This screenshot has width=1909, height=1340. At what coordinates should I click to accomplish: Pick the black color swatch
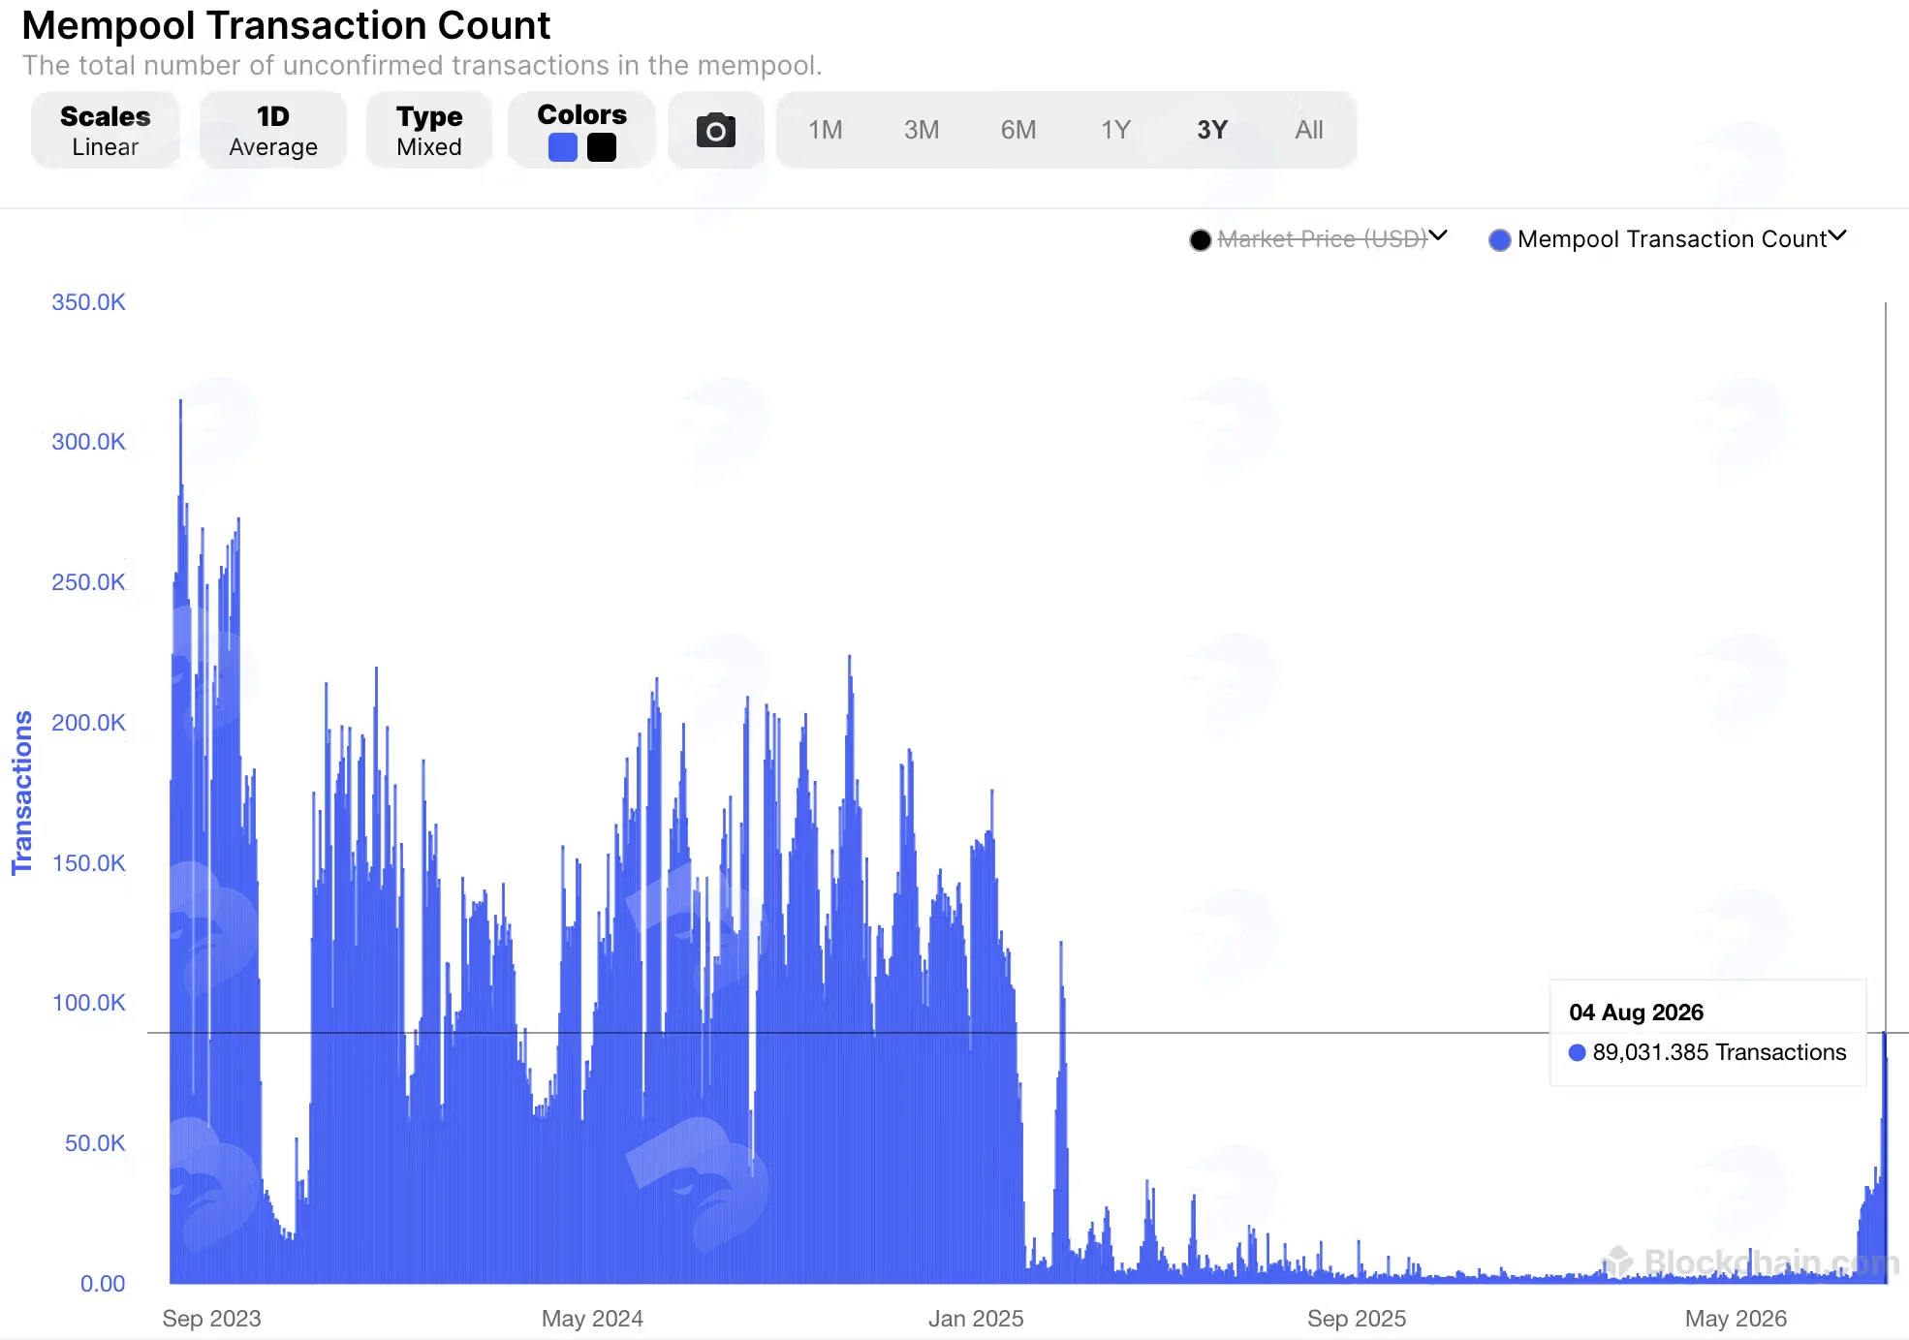pyautogui.click(x=602, y=147)
